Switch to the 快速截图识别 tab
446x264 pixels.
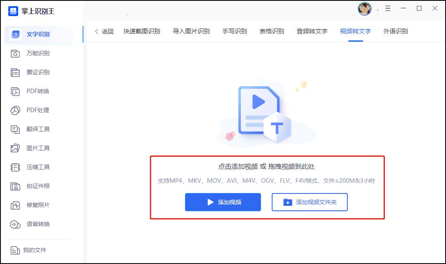[x=141, y=31]
